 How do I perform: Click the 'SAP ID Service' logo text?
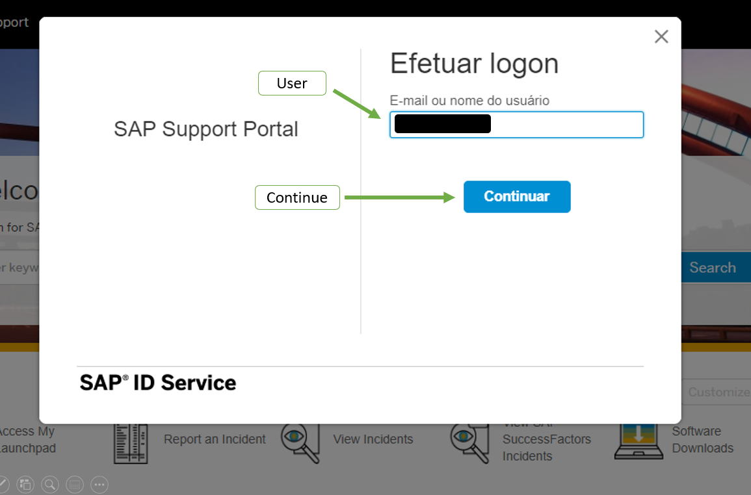coord(158,383)
